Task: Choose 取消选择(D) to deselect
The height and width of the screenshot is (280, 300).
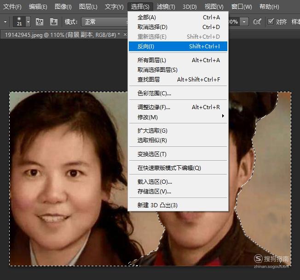Action: [178, 27]
